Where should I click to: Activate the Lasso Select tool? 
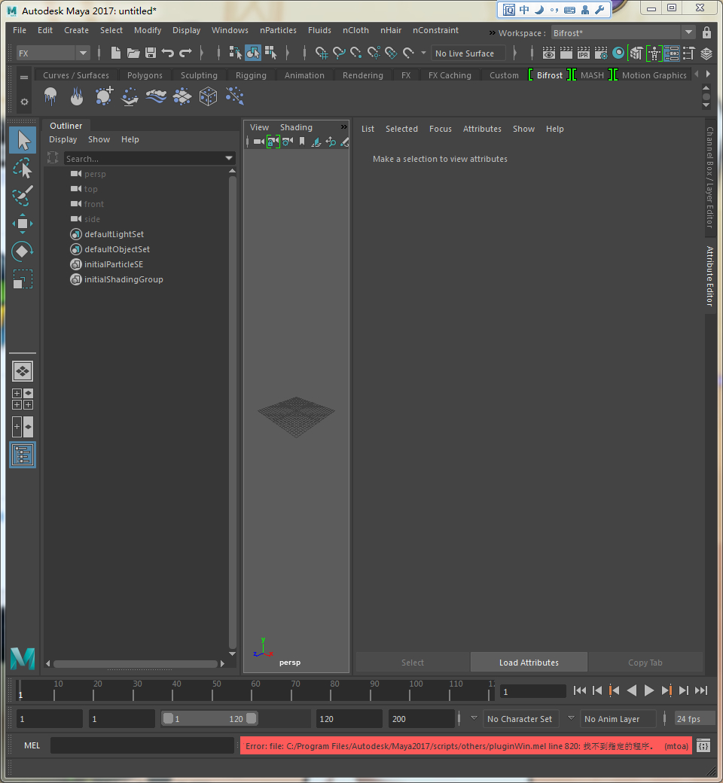(x=23, y=169)
